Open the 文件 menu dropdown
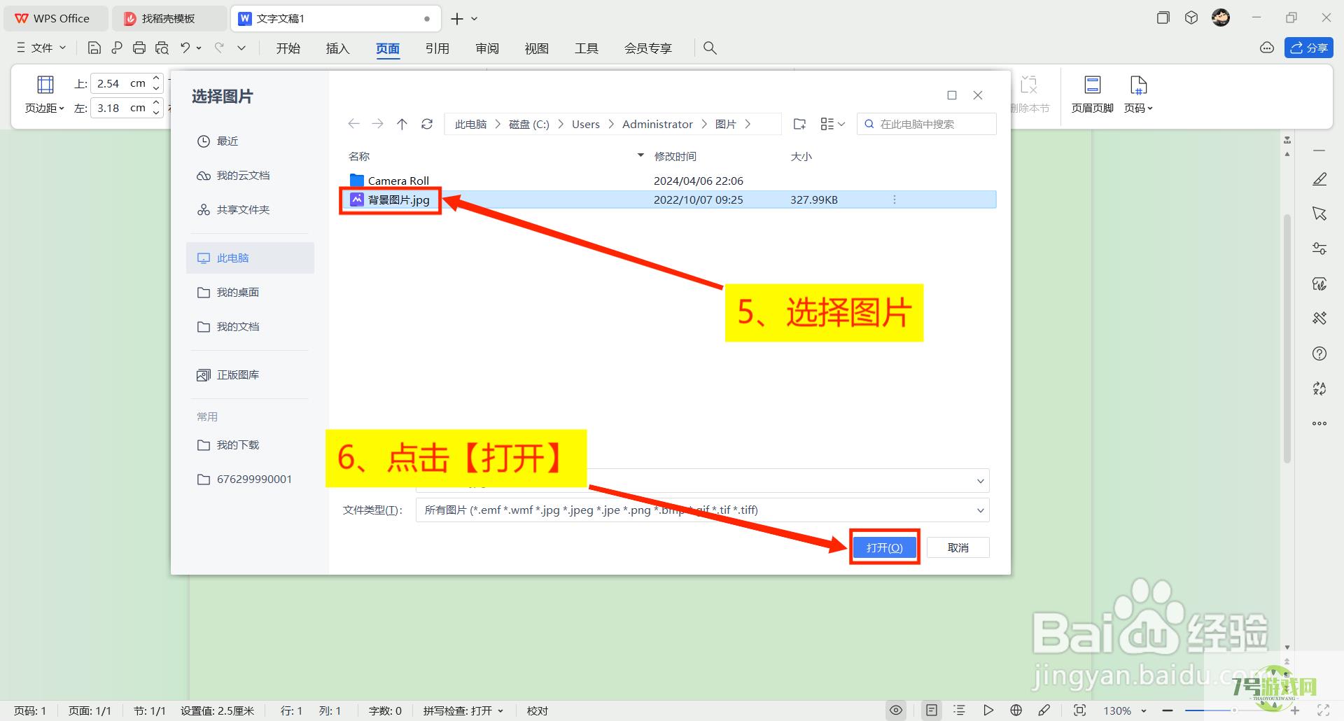 click(x=41, y=48)
